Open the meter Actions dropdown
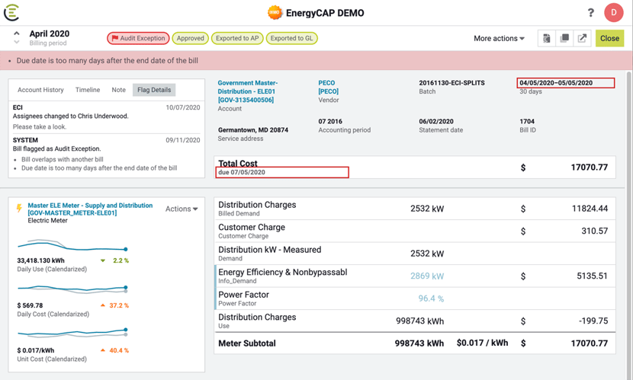The image size is (633, 380). [x=182, y=209]
